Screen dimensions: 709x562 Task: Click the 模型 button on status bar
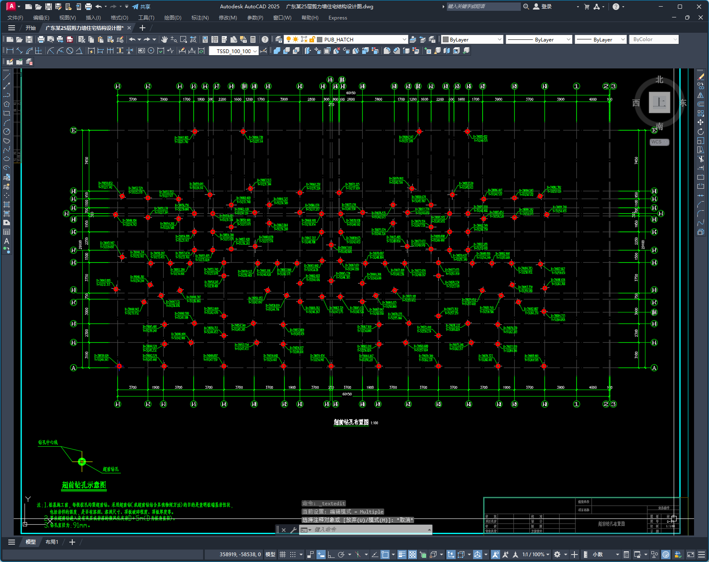tap(270, 555)
